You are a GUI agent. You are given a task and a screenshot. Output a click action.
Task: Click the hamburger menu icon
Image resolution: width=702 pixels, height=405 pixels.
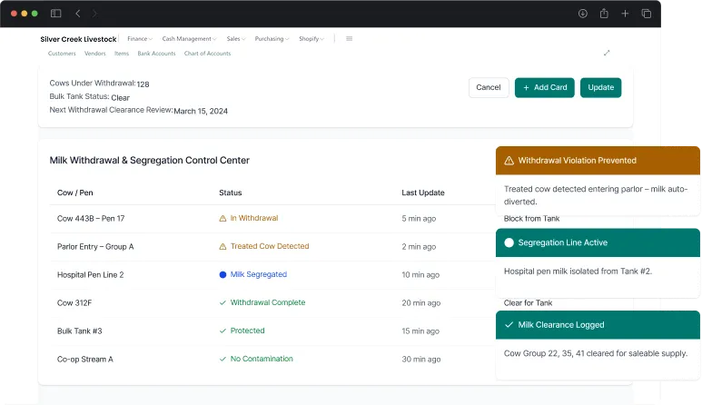click(350, 39)
